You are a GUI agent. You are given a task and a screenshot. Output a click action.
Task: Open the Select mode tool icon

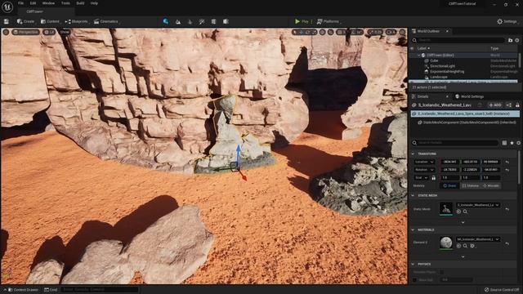tap(166, 21)
